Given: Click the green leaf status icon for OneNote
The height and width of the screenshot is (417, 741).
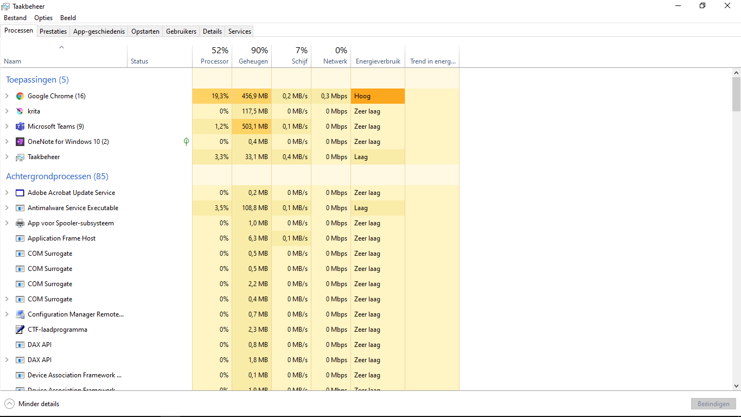Looking at the screenshot, I should [x=186, y=142].
